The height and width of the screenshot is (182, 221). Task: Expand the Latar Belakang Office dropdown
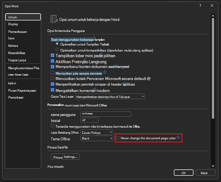pyautogui.click(x=97, y=132)
